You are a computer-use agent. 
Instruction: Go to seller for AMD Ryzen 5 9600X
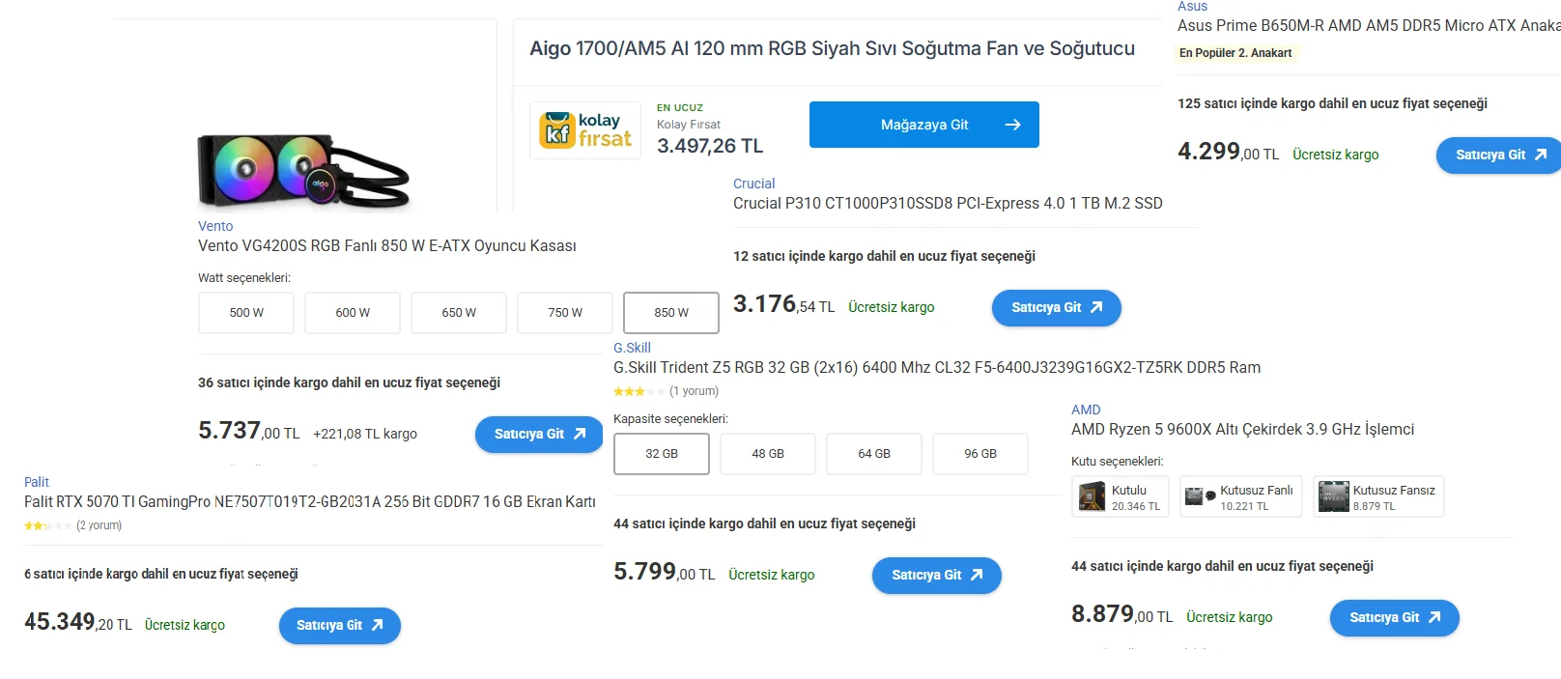pyautogui.click(x=1394, y=618)
